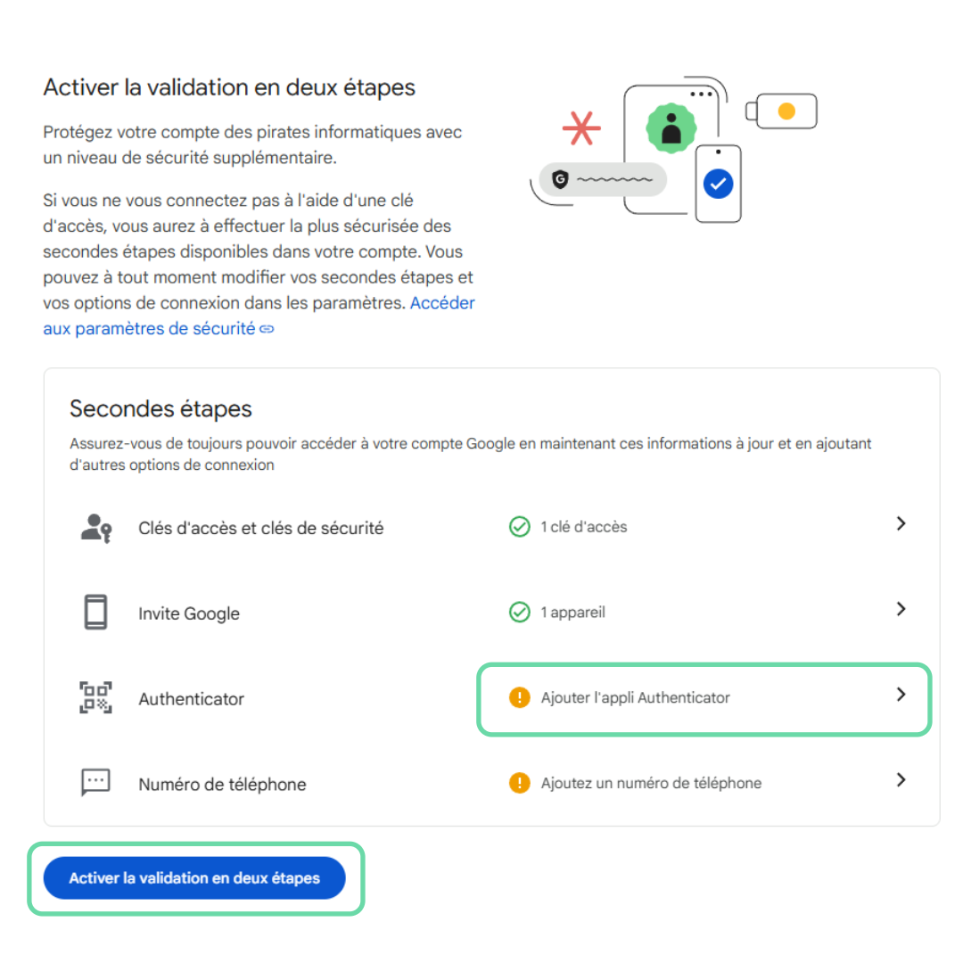The image size is (963, 963).
Task: Click the Invite Google phone icon
Action: [95, 612]
